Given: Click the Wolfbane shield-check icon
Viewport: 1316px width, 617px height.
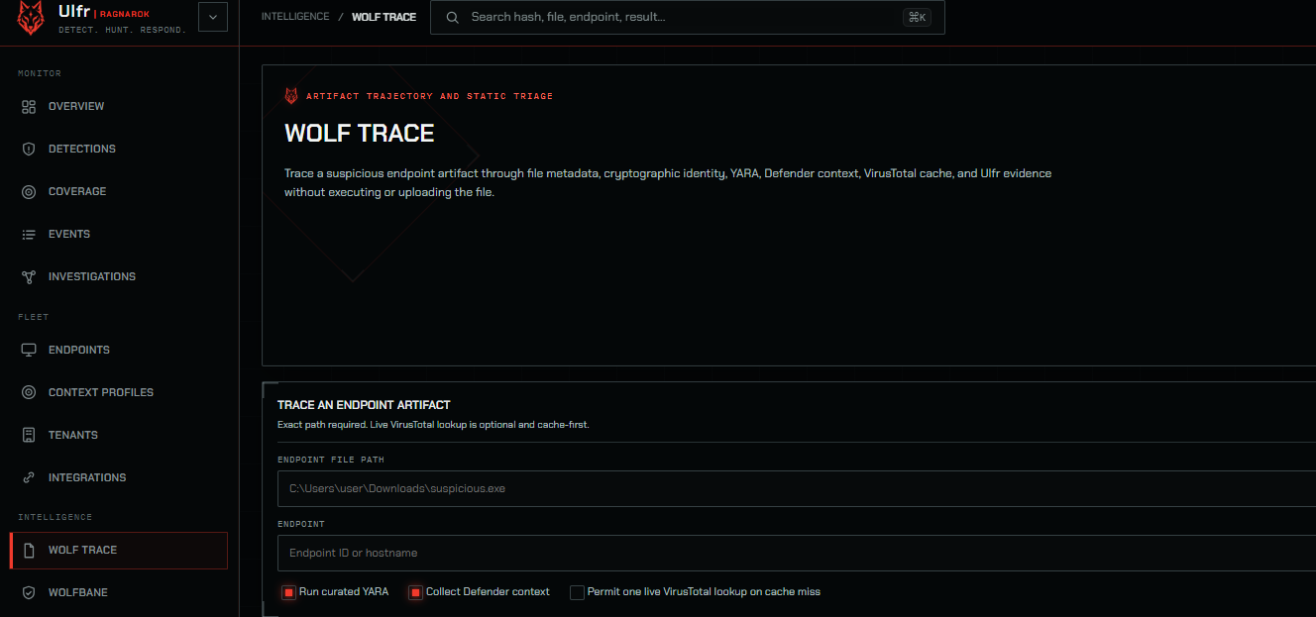Looking at the screenshot, I should (x=29, y=592).
